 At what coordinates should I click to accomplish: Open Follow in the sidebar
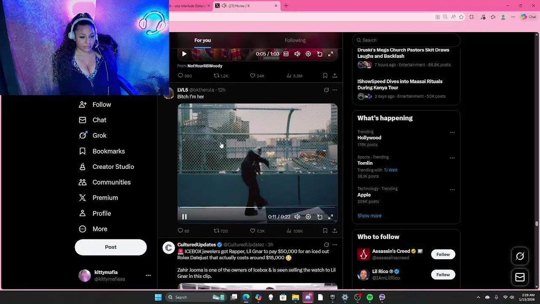click(95, 104)
